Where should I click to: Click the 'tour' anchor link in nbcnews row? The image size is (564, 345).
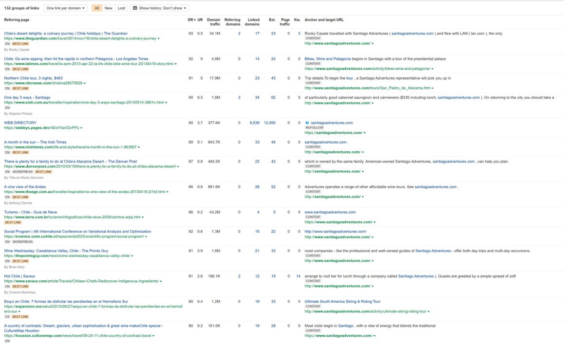pos(350,78)
